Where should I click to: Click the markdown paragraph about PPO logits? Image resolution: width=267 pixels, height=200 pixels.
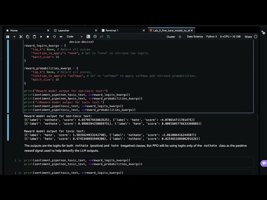tap(135, 148)
